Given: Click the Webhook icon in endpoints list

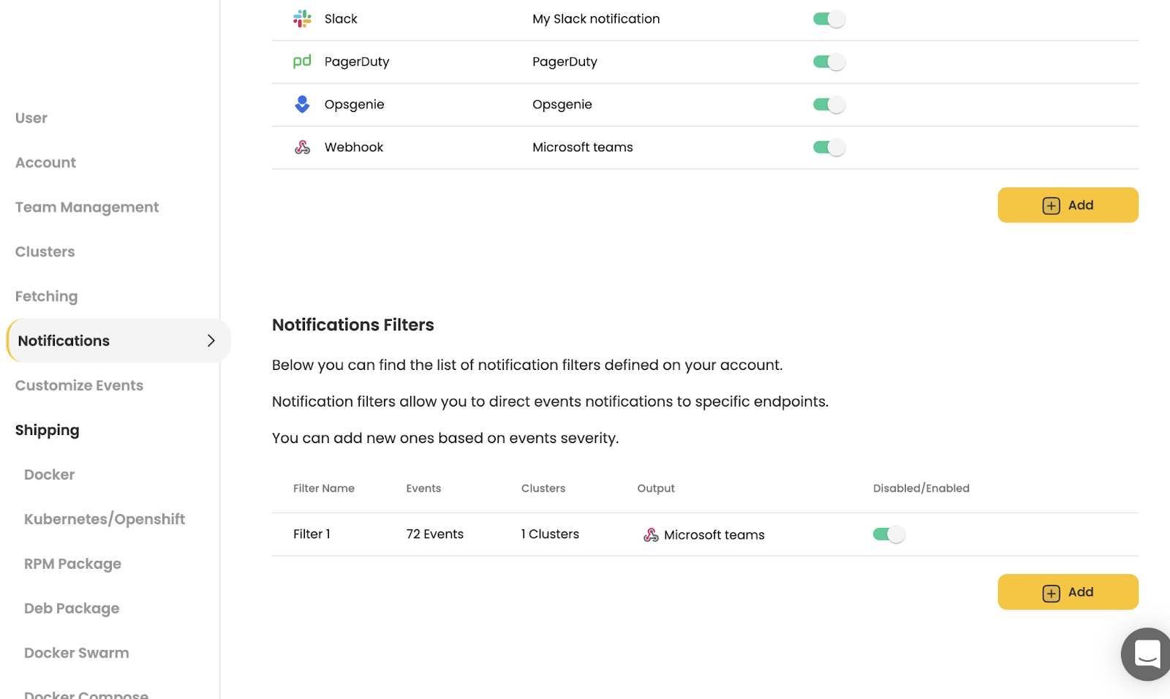Looking at the screenshot, I should 302,148.
